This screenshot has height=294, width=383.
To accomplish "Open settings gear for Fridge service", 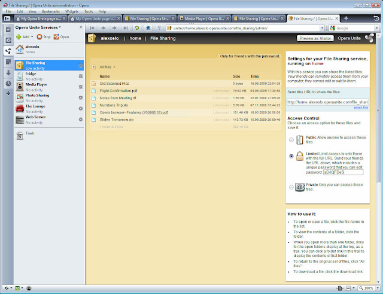I will (81, 76).
